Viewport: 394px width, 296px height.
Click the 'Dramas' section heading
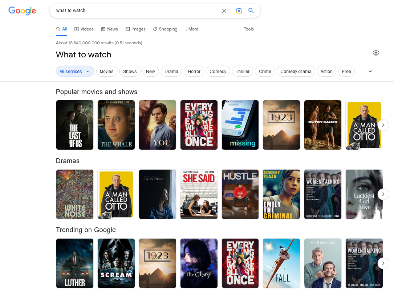tap(68, 161)
